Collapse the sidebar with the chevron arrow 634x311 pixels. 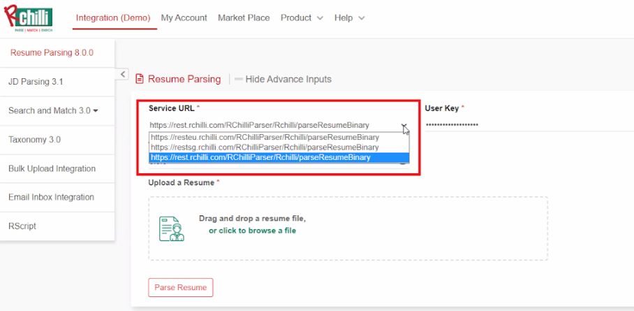(x=123, y=74)
